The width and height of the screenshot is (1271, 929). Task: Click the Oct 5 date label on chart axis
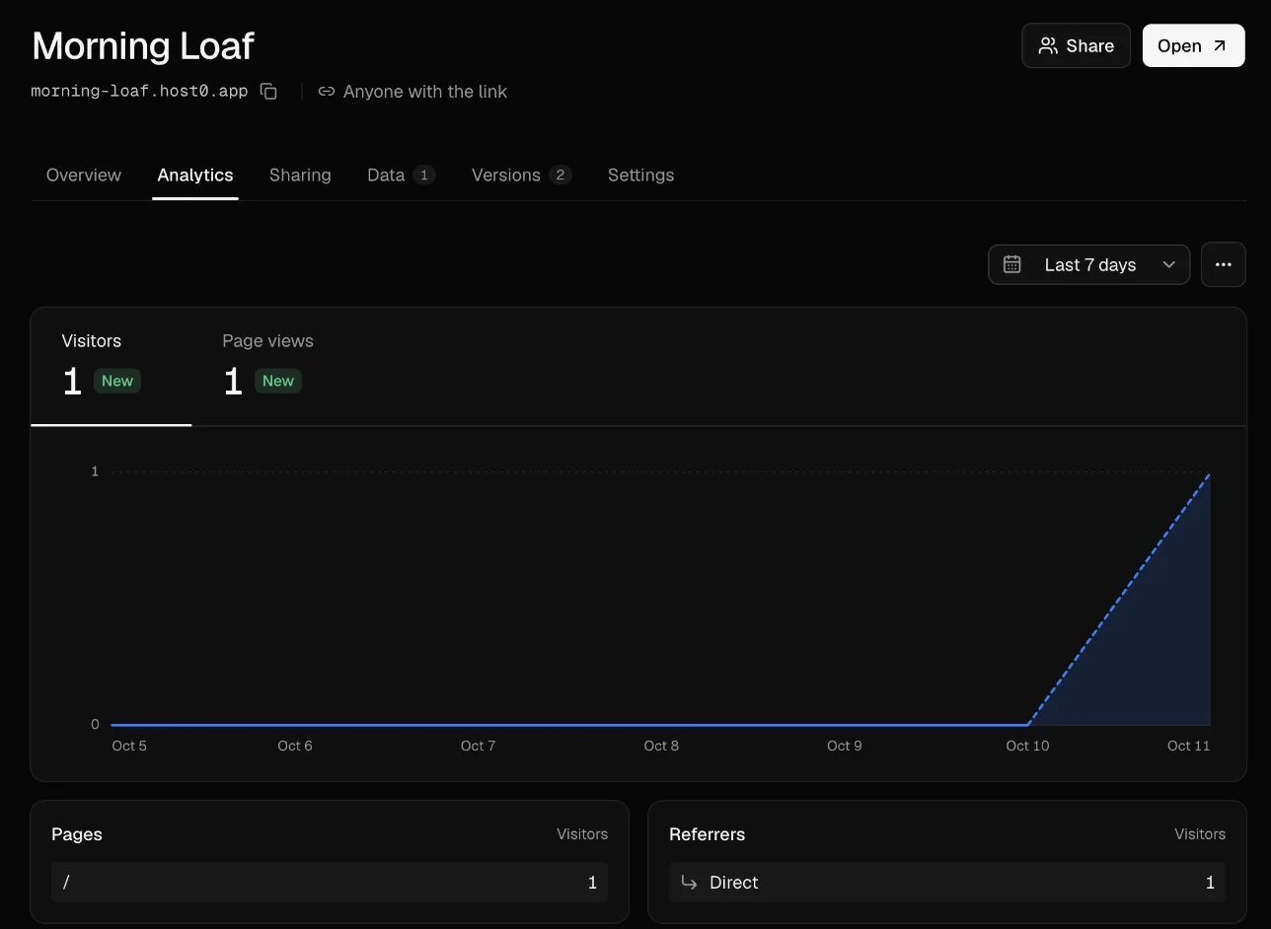pos(129,746)
